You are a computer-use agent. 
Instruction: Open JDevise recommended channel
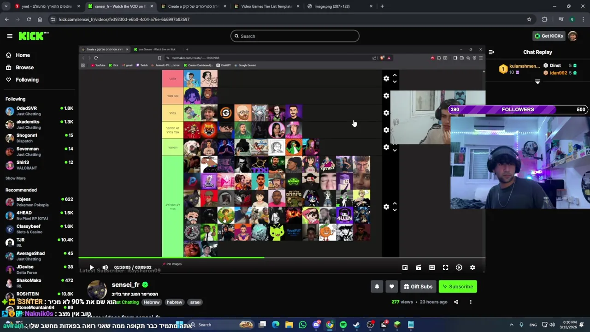tap(39, 270)
